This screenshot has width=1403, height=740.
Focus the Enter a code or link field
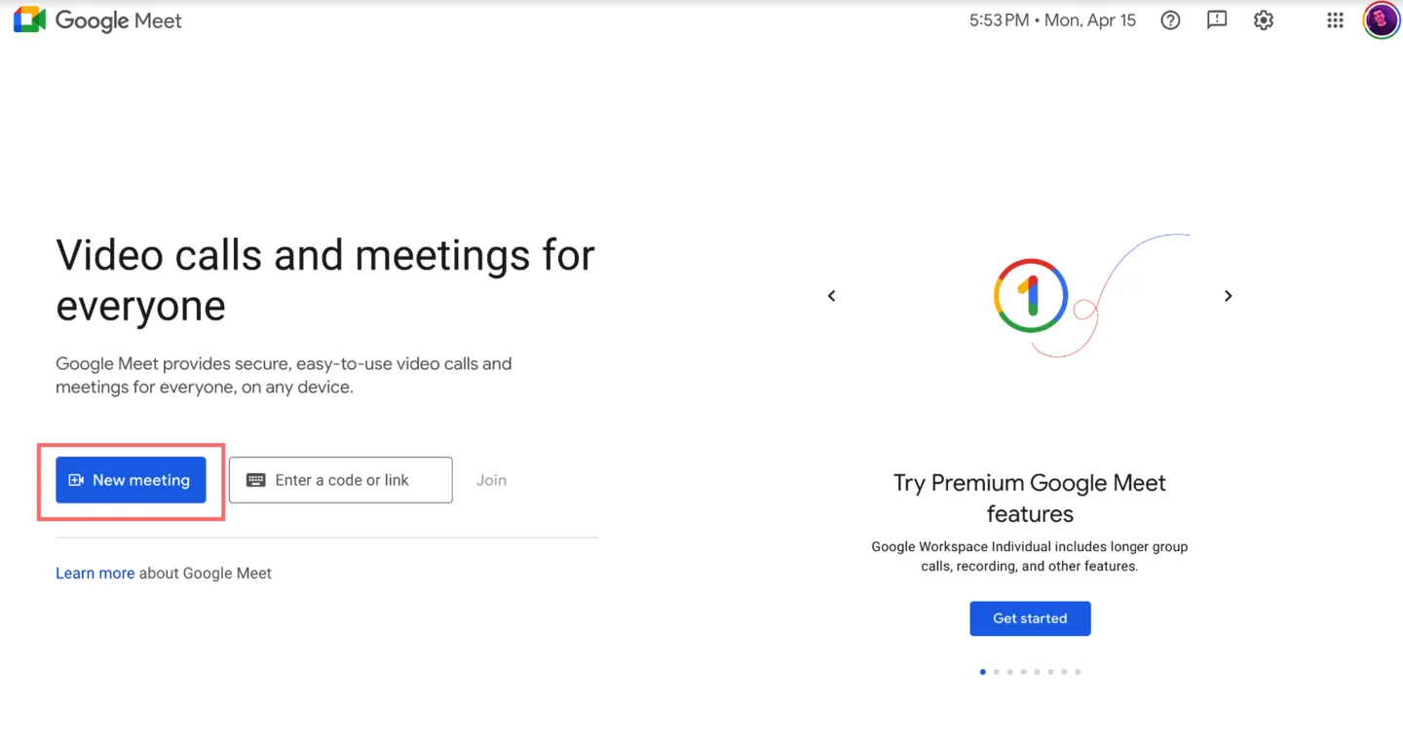341,480
